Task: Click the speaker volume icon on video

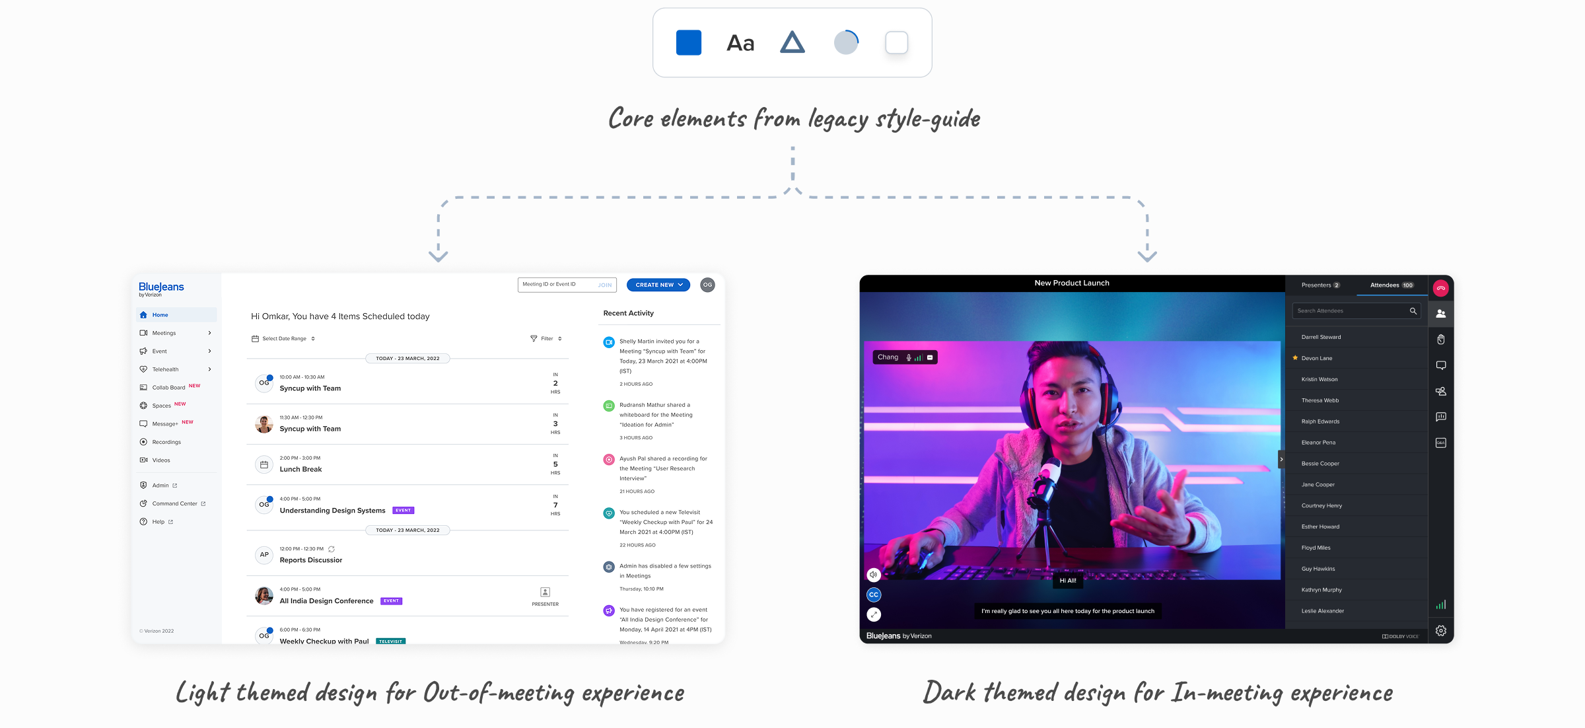Action: pos(874,575)
